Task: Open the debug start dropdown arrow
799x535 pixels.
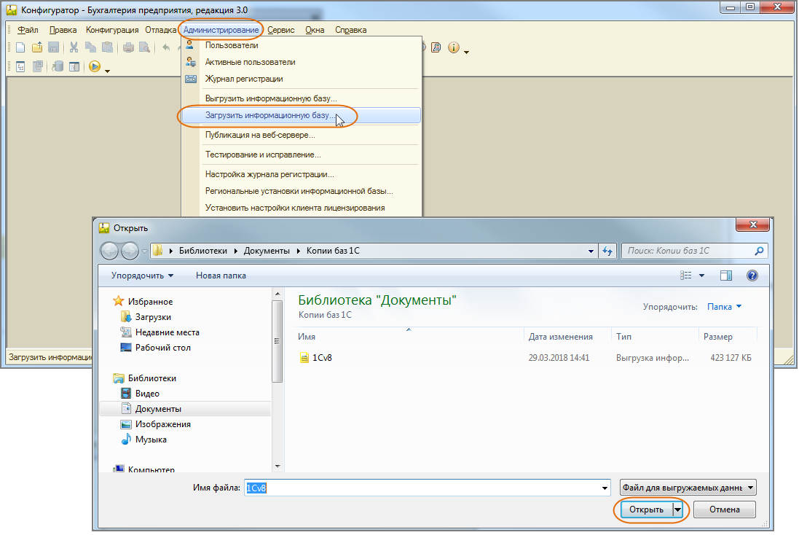Action: (x=107, y=71)
